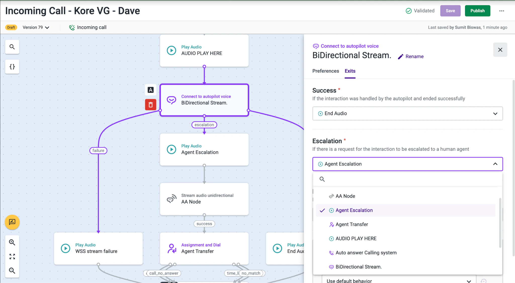
Task: Zoom in on the flow canvas
Action: (x=12, y=242)
